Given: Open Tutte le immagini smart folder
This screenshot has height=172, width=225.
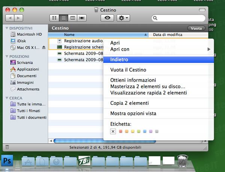Looking at the screenshot, I should (x=28, y=104).
